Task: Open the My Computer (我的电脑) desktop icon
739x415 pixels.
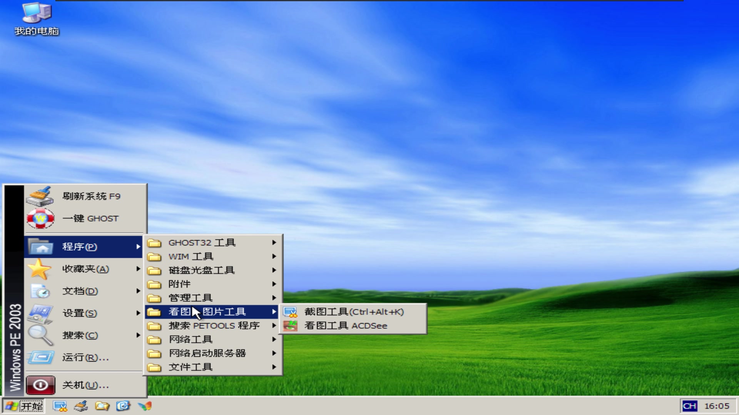Action: (x=37, y=18)
